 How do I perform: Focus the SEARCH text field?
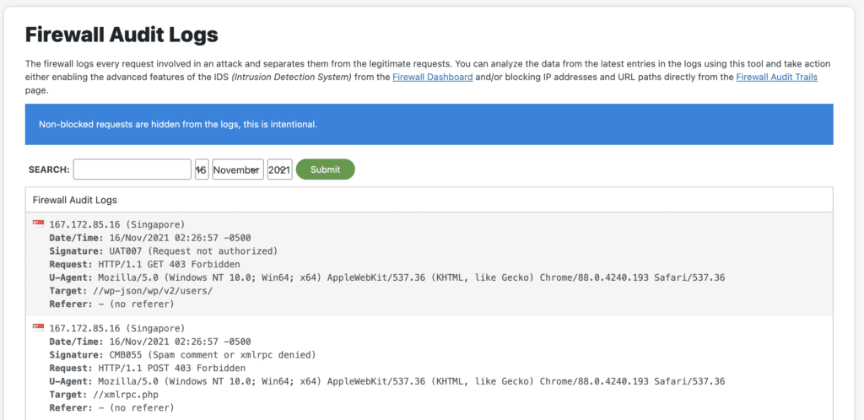click(x=132, y=170)
